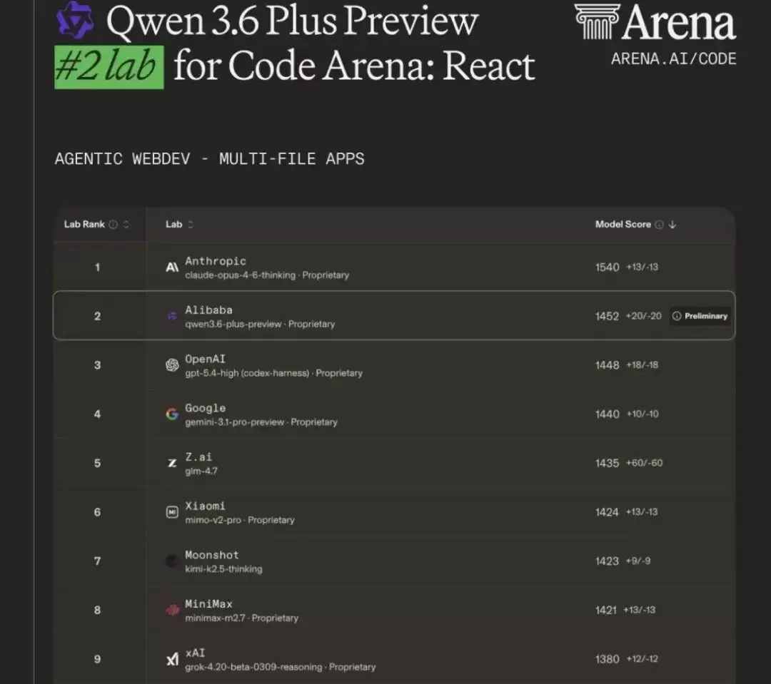Click the 1452 score for Alibaba
Viewport: 771px width, 684px height.
coord(607,316)
